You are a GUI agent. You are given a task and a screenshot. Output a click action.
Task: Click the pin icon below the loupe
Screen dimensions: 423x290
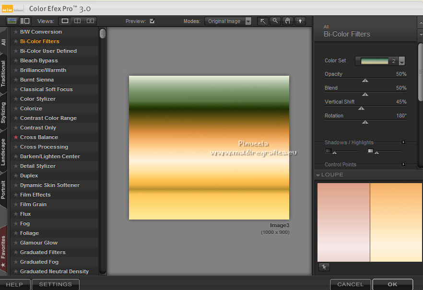coord(324,267)
